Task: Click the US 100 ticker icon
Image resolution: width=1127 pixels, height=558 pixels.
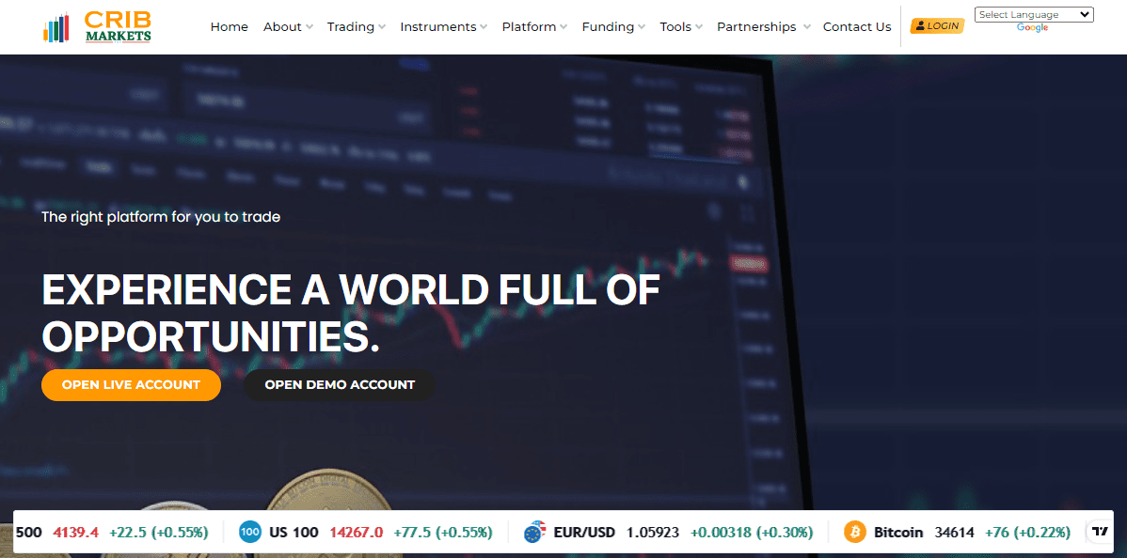Action: point(250,532)
